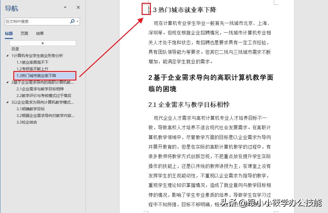Open the Navigation pane options arrow
This screenshot has width=328, height=213.
65,7
